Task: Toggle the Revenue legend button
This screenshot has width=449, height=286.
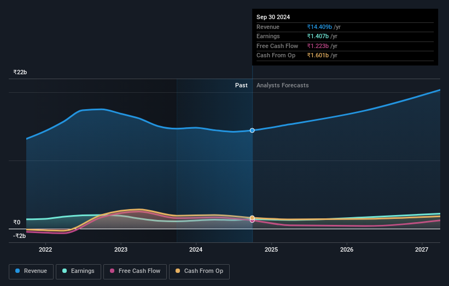Action: [x=31, y=271]
